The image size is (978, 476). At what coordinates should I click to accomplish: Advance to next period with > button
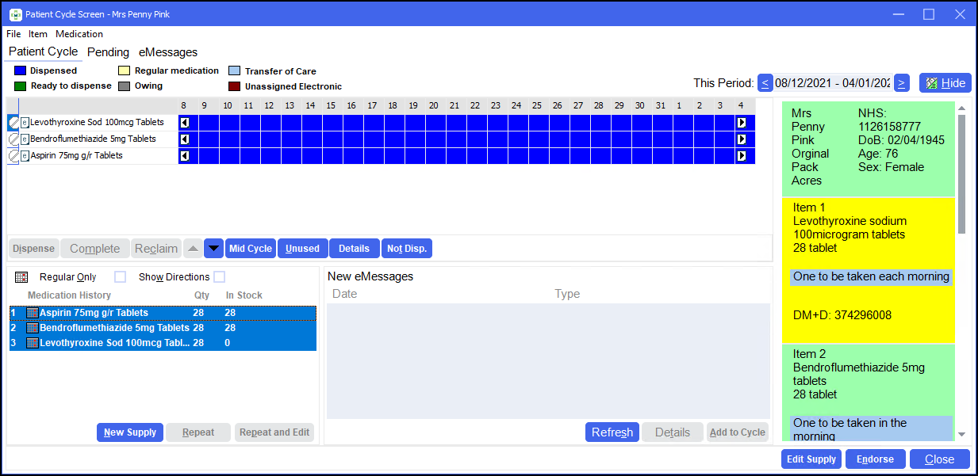(x=901, y=83)
